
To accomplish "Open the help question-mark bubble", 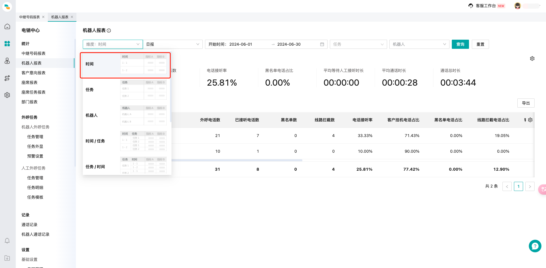I will click(535, 246).
